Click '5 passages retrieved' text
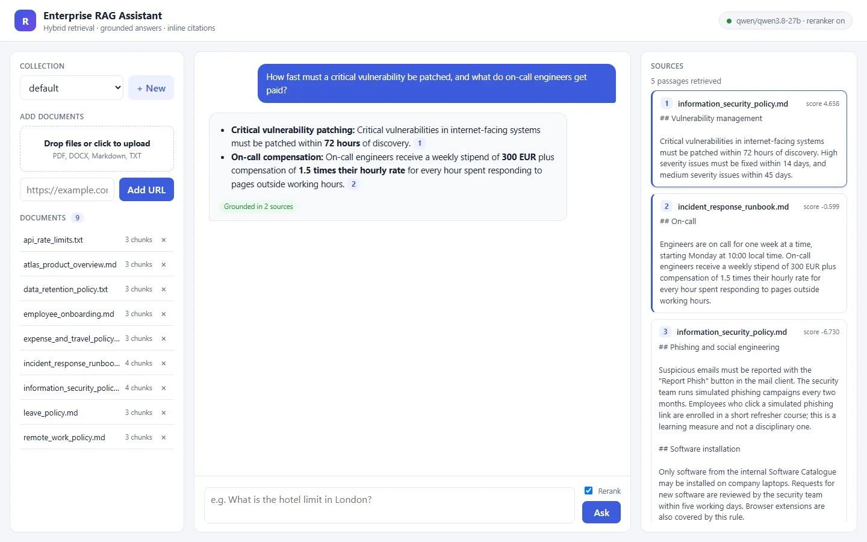Viewport: 867px width, 542px height. [x=686, y=81]
